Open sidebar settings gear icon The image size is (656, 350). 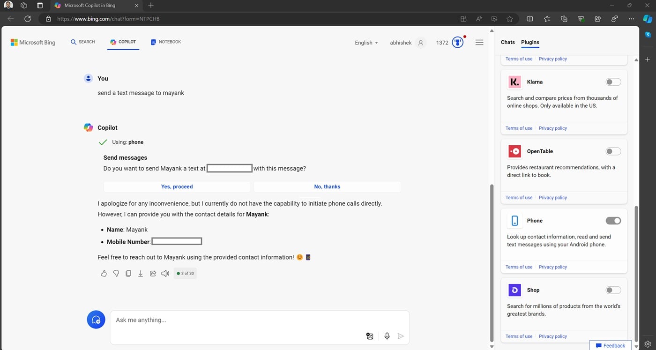coord(648,343)
